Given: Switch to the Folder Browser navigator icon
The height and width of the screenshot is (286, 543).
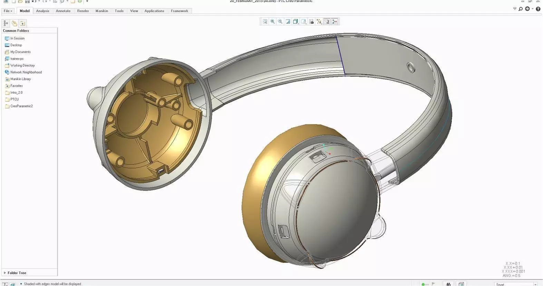Looking at the screenshot, I should [14, 23].
